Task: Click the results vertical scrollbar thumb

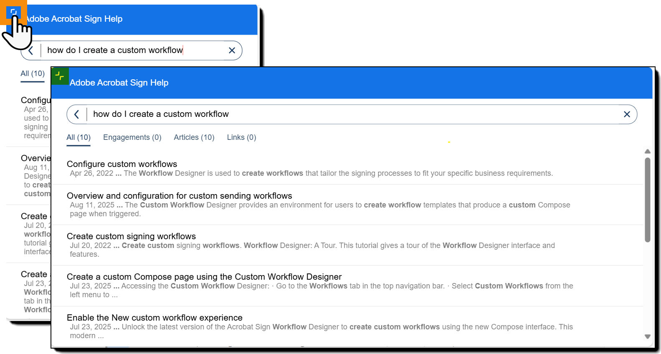Action: pos(648,200)
